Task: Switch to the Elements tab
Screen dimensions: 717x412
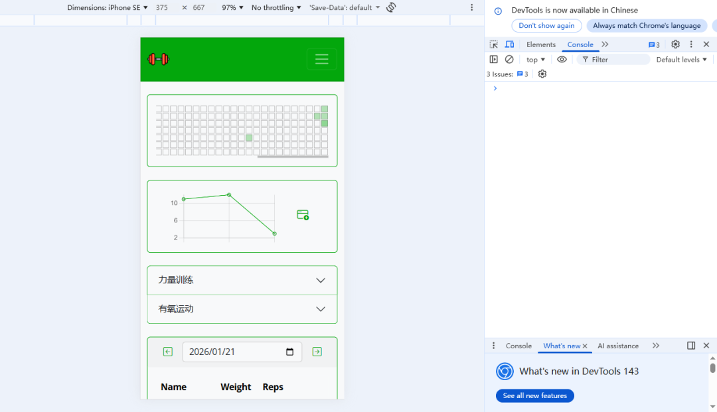Action: [x=540, y=44]
